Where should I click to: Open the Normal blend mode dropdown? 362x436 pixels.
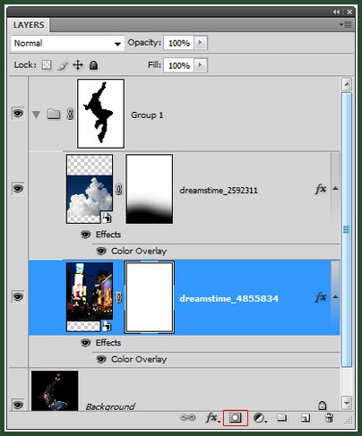68,44
